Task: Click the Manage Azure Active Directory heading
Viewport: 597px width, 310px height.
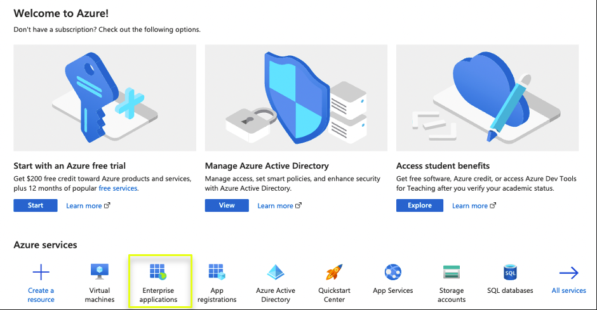Action: tap(267, 165)
